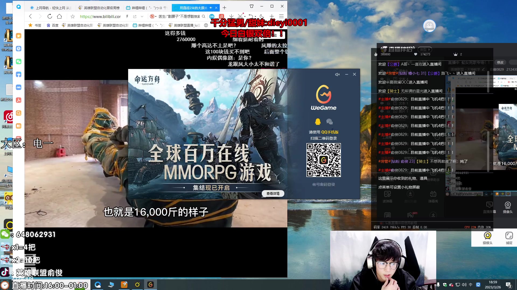Minimize the WeGame login window

(x=347, y=74)
